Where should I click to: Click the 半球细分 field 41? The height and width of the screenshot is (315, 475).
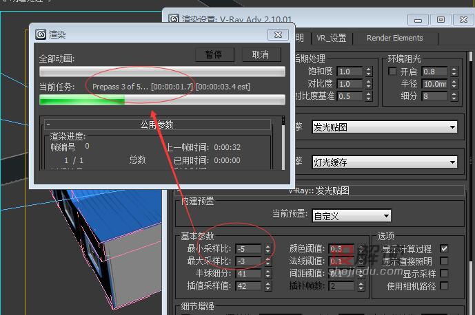pyautogui.click(x=249, y=274)
